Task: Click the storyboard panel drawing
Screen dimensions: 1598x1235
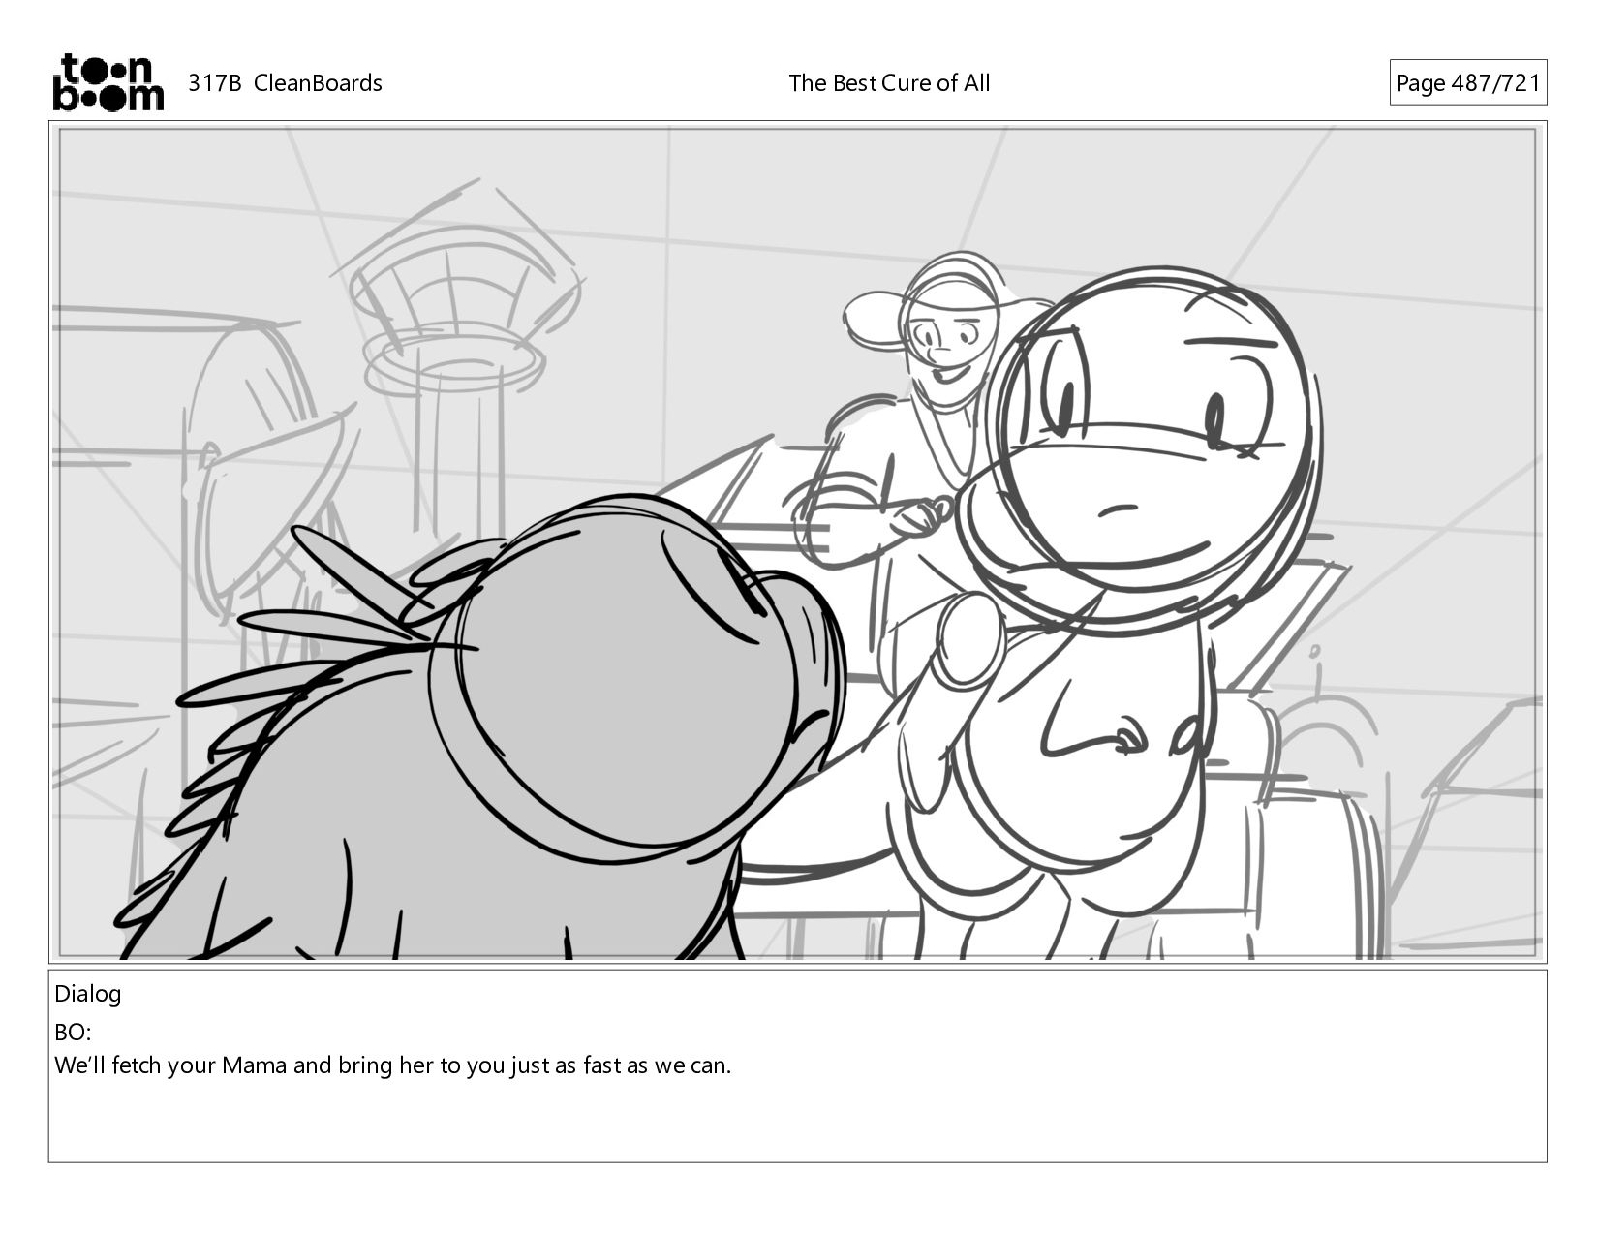Action: pyautogui.click(x=797, y=542)
